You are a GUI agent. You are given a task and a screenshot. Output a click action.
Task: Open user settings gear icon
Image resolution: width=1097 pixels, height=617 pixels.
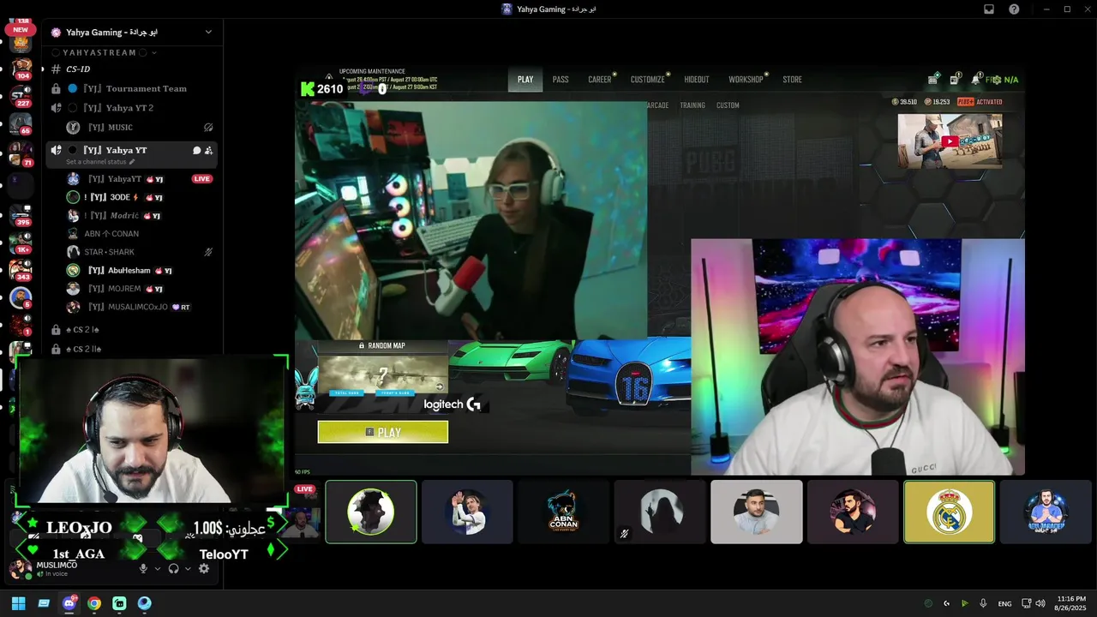click(203, 568)
